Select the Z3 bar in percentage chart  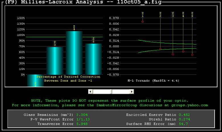click(55, 61)
